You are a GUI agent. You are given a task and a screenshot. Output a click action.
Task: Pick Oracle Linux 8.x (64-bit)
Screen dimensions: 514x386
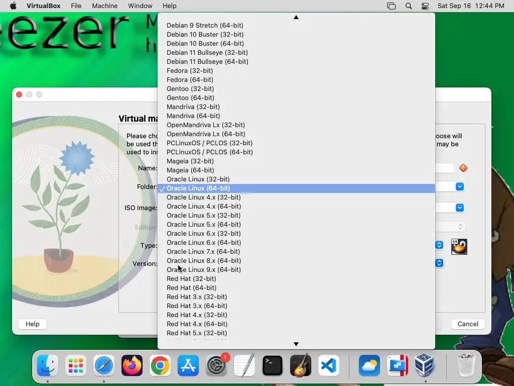pos(296,261)
